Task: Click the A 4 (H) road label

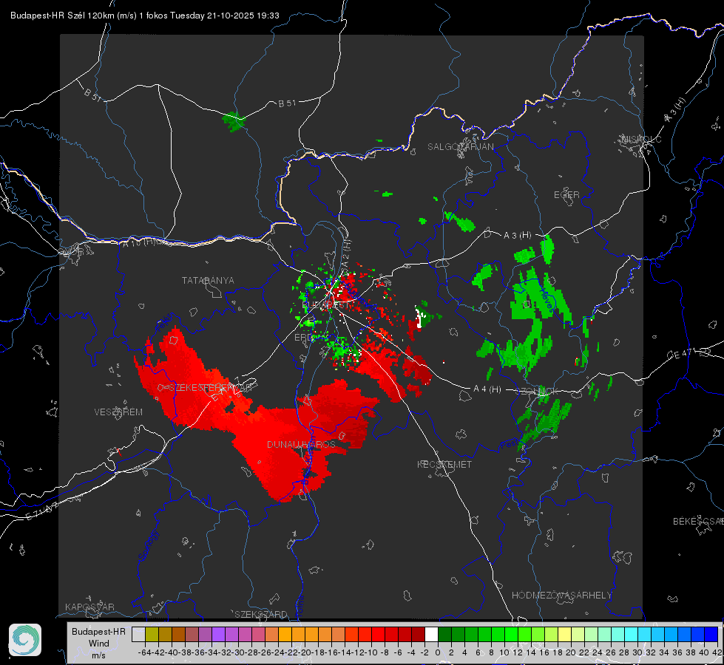Action: point(487,389)
